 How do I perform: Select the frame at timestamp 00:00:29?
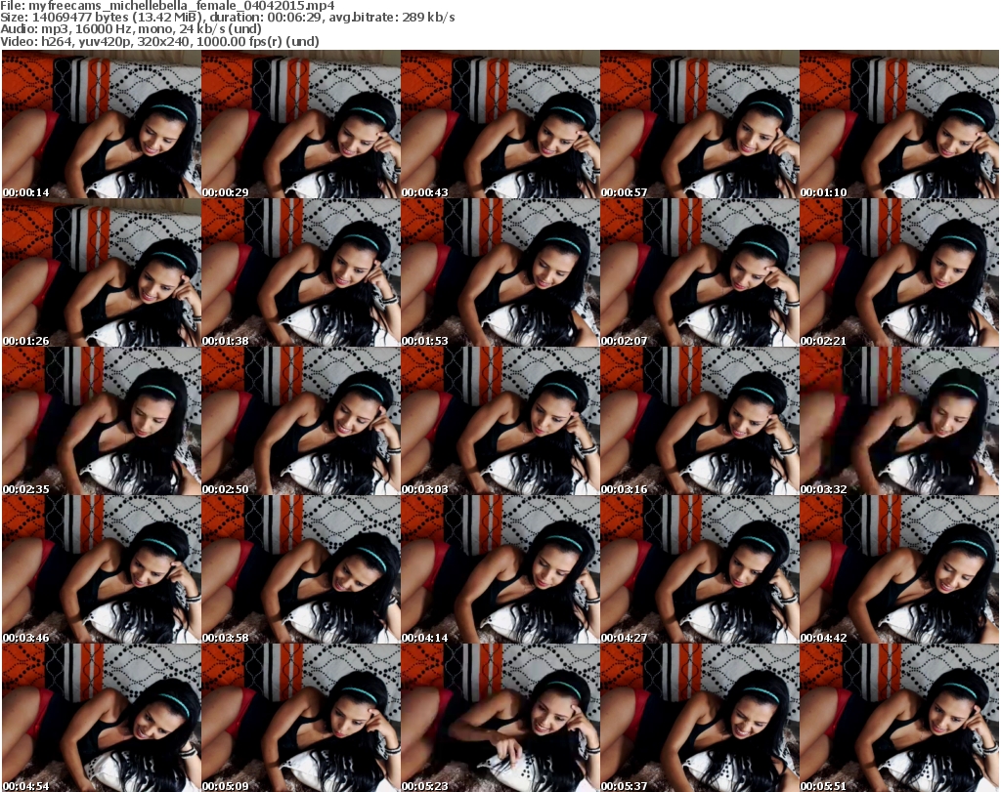(300, 125)
